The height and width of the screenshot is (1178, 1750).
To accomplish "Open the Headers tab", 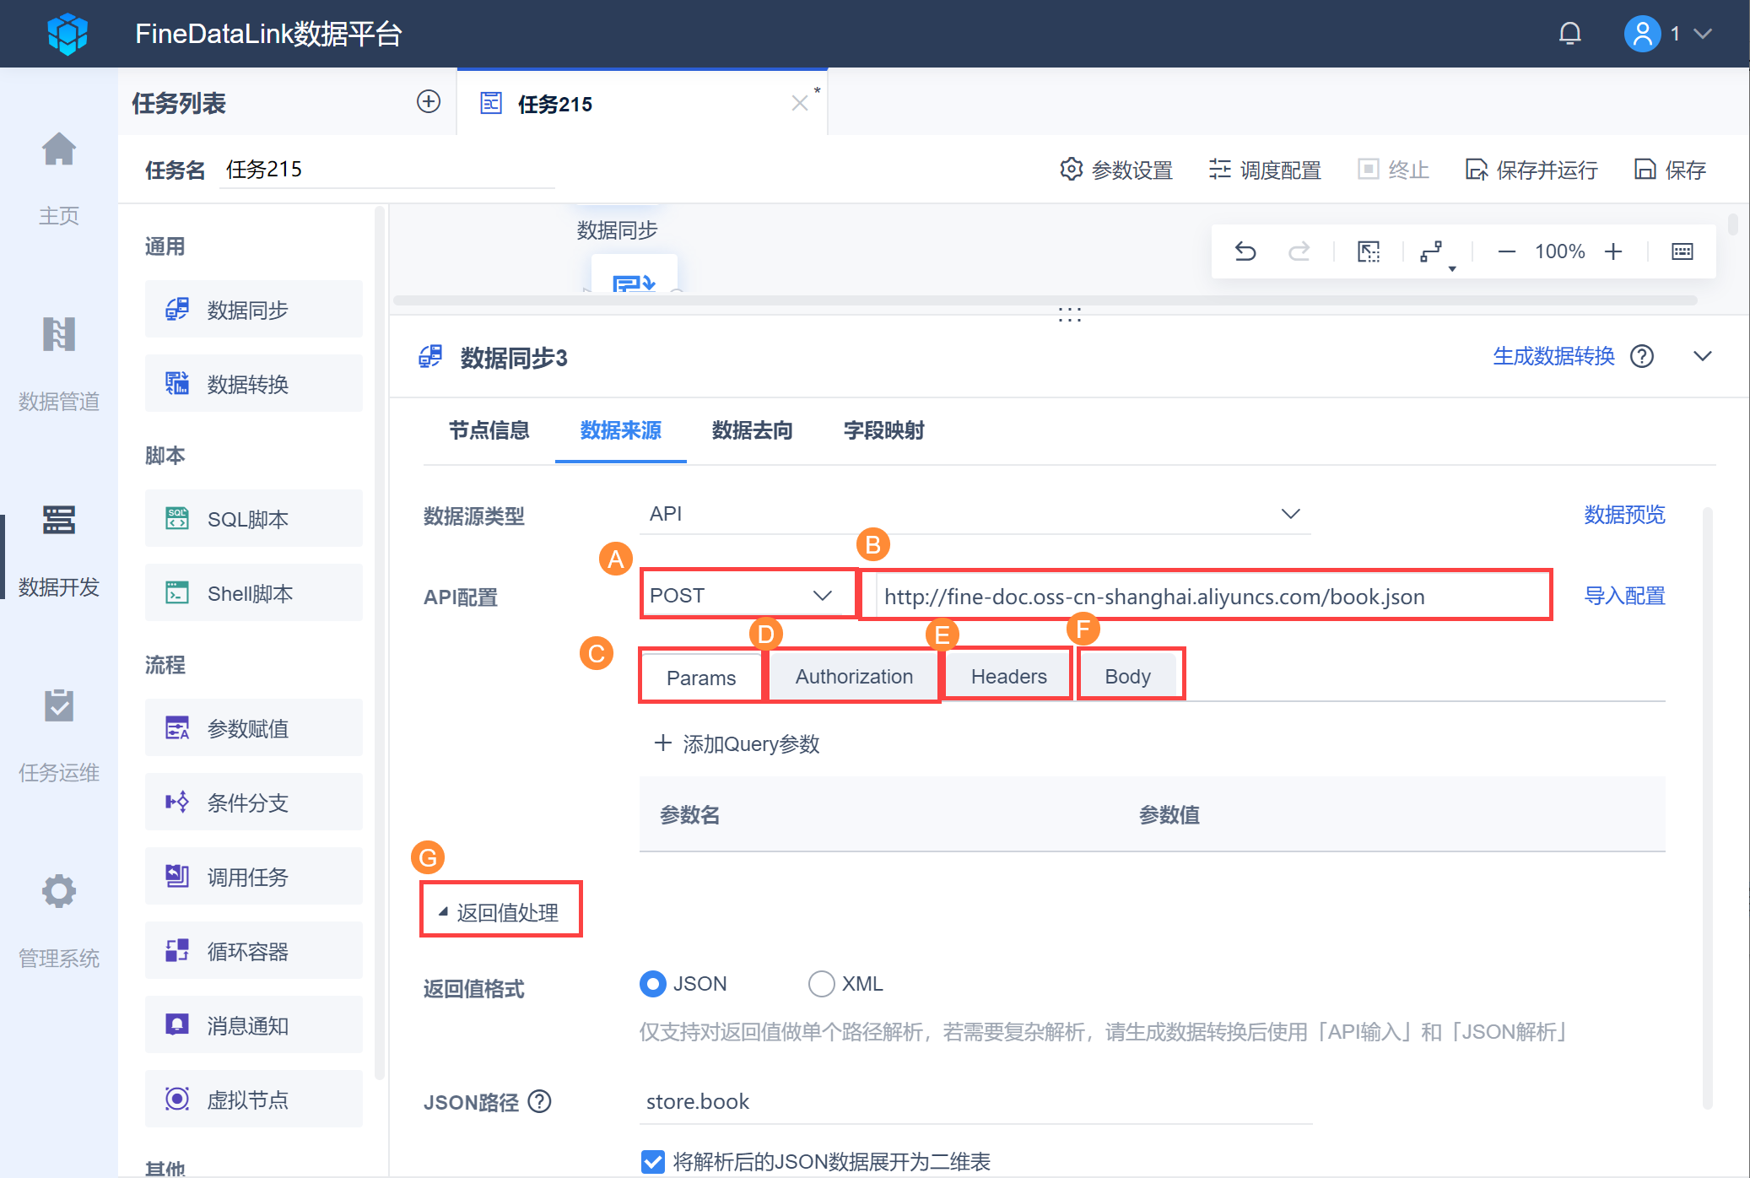I will tap(1008, 677).
